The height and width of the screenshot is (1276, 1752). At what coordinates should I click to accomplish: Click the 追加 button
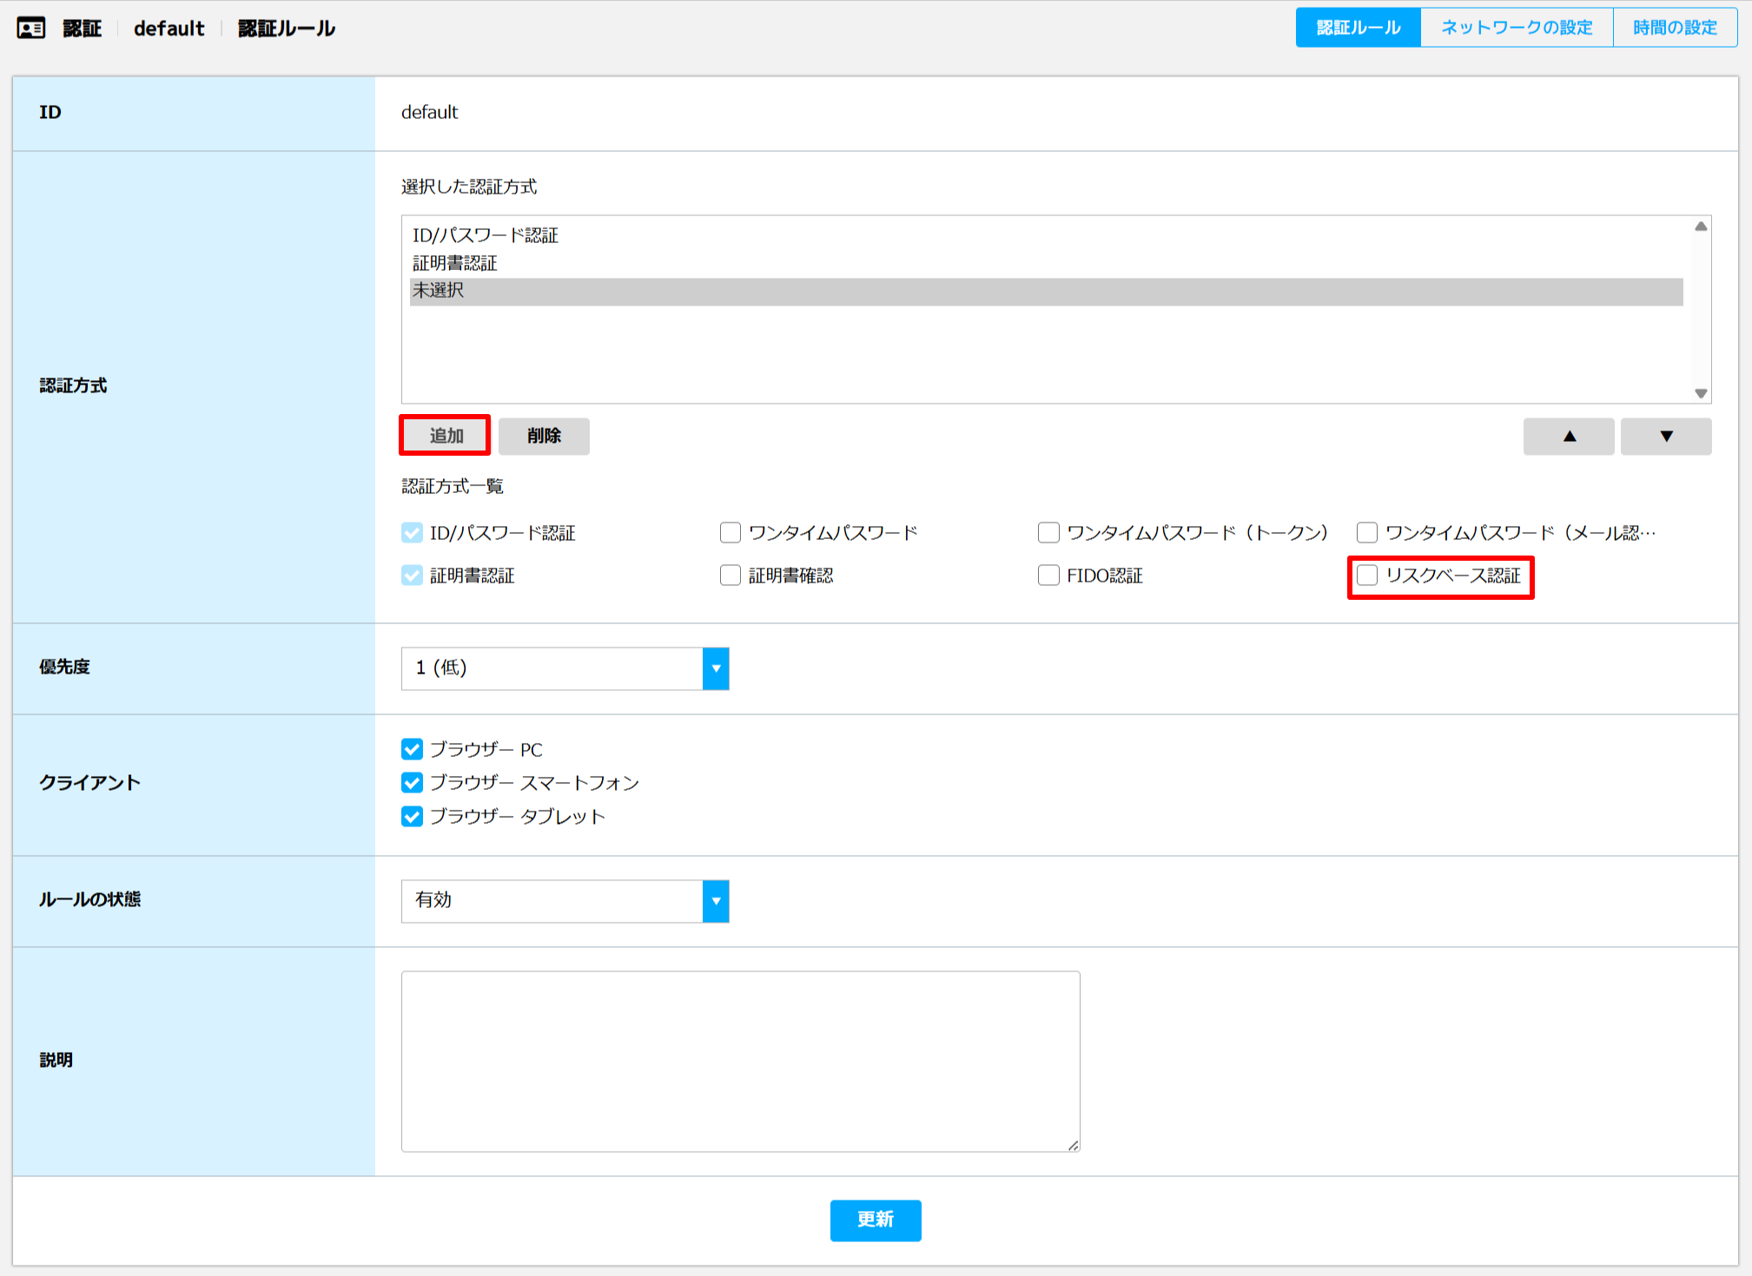[446, 436]
